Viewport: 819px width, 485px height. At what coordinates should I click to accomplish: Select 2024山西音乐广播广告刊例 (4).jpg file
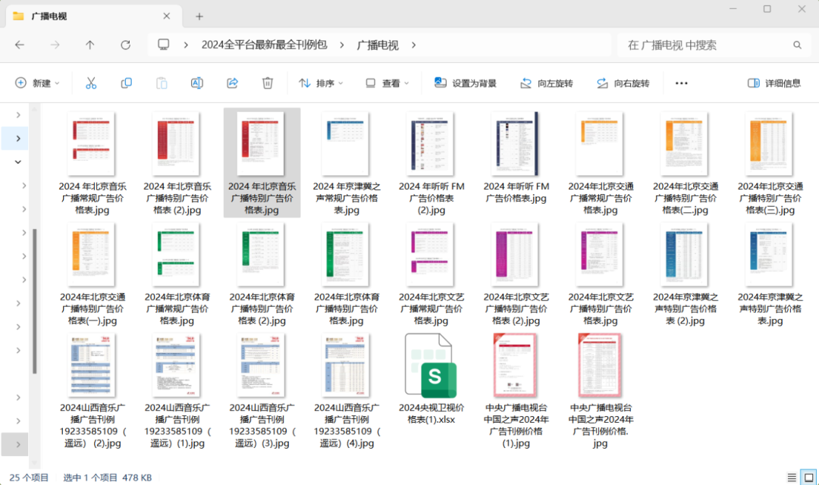tap(347, 390)
